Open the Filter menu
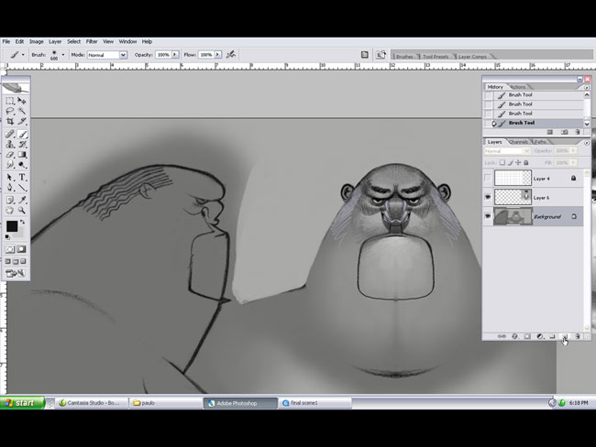This screenshot has height=447, width=596. pyautogui.click(x=92, y=41)
